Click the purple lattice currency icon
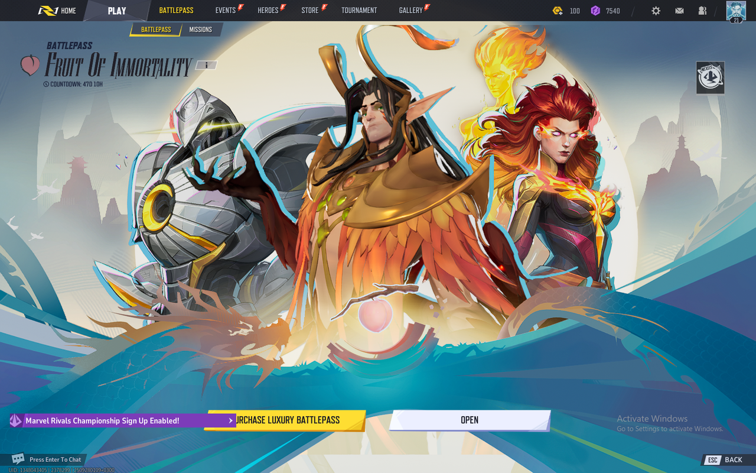This screenshot has width=756, height=473. click(x=595, y=11)
